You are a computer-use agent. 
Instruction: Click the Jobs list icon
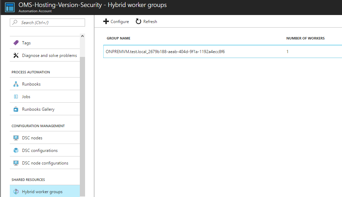[x=16, y=97]
